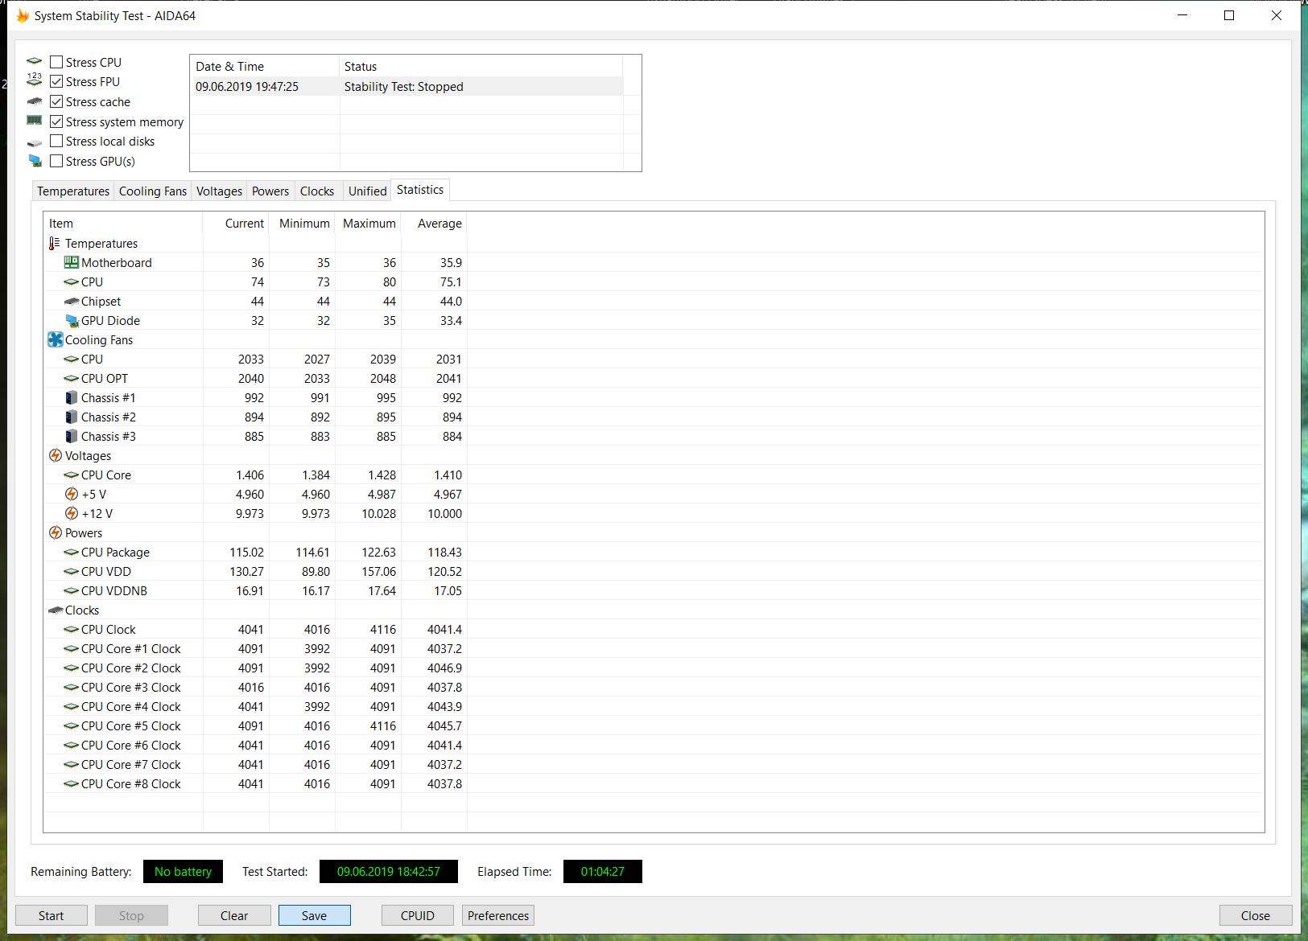Click the No battery indicator
Viewport: 1308px width, 941px height.
pos(183,871)
